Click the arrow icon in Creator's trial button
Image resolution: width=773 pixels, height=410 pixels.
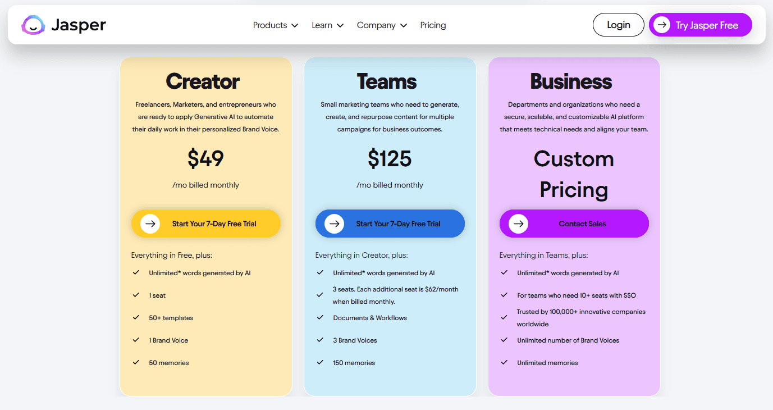[x=150, y=224]
